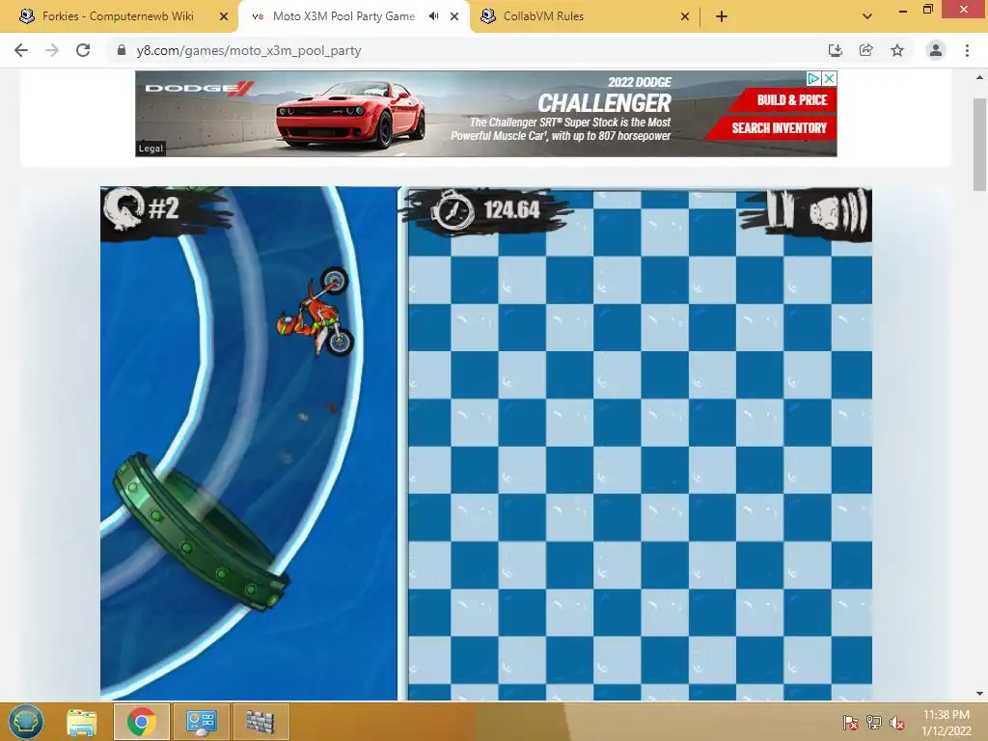Viewport: 988px width, 741px height.
Task: Open the Legal link on the Dodge ad
Action: coord(151,148)
